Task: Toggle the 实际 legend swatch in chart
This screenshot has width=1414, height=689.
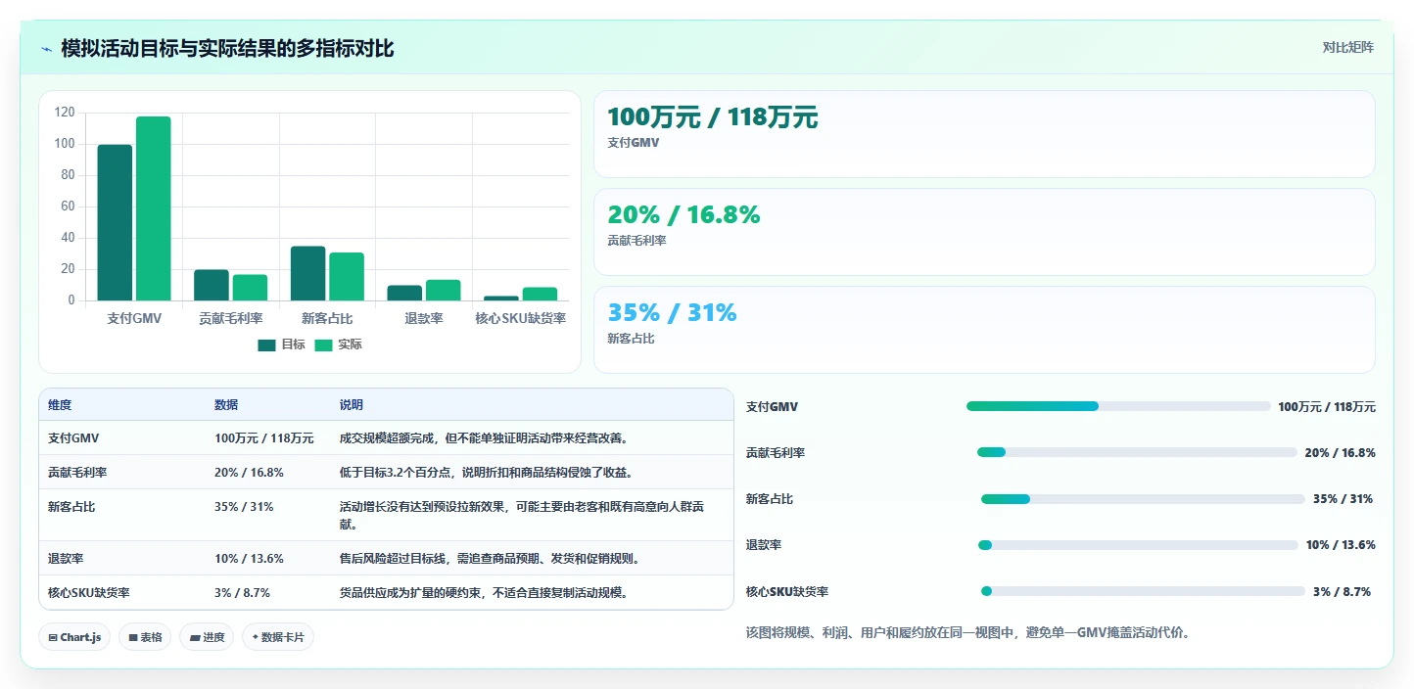Action: coord(324,344)
